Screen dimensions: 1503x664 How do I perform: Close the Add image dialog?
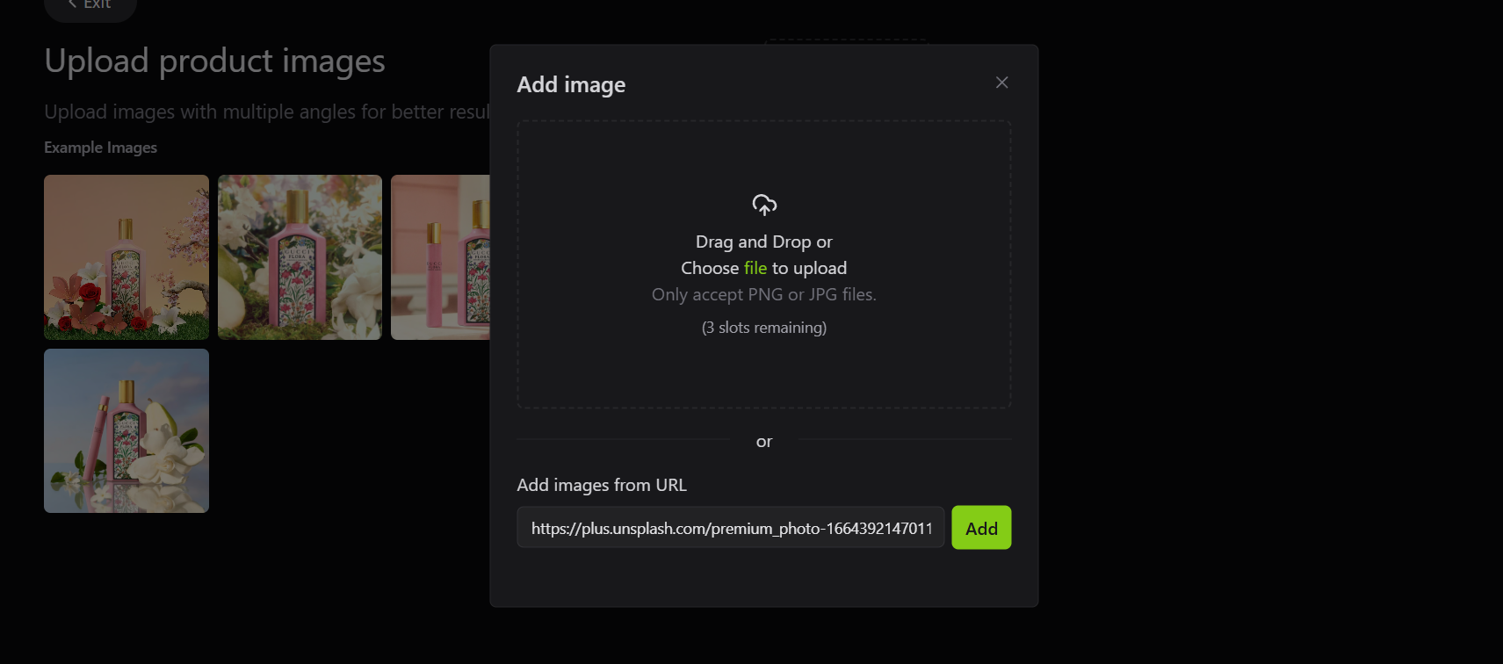click(x=1001, y=83)
